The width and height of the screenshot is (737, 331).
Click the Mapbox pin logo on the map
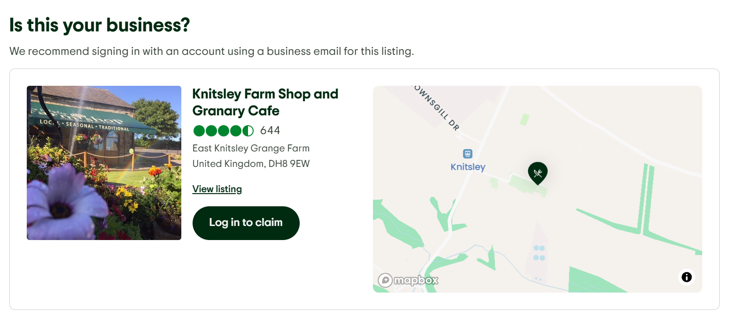[386, 280]
